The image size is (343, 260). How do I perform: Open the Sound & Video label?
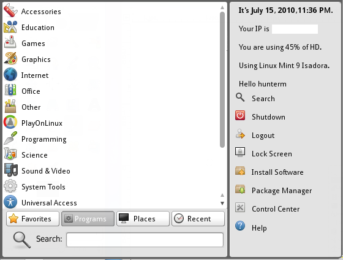pos(46,171)
